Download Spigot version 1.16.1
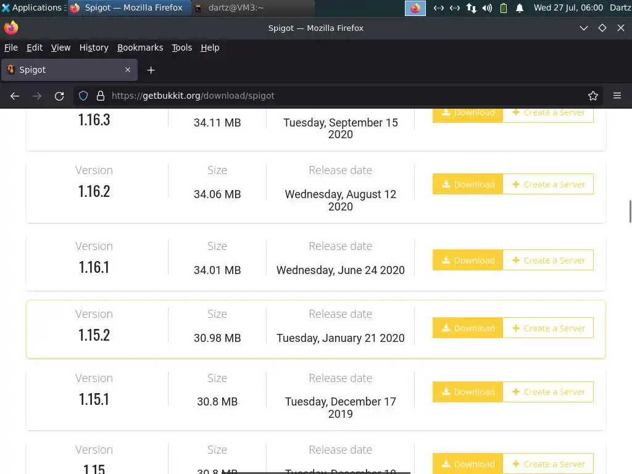 pyautogui.click(x=468, y=260)
